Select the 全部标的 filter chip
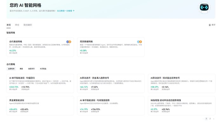Image resolution: width=216 pixels, height=123 pixels. point(11,69)
